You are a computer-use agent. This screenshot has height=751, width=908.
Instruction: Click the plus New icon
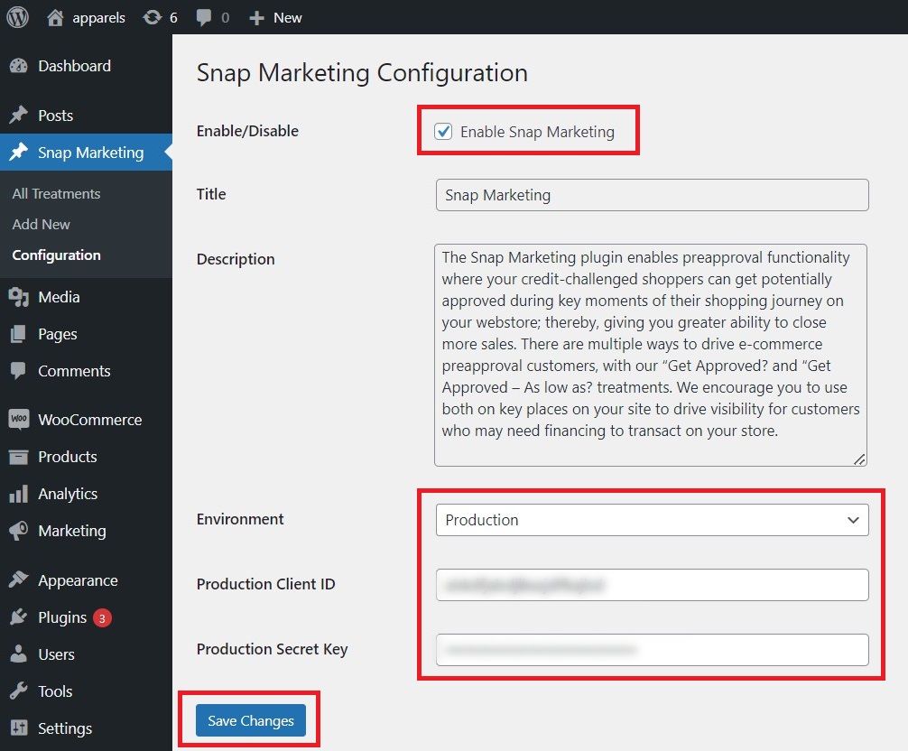256,18
